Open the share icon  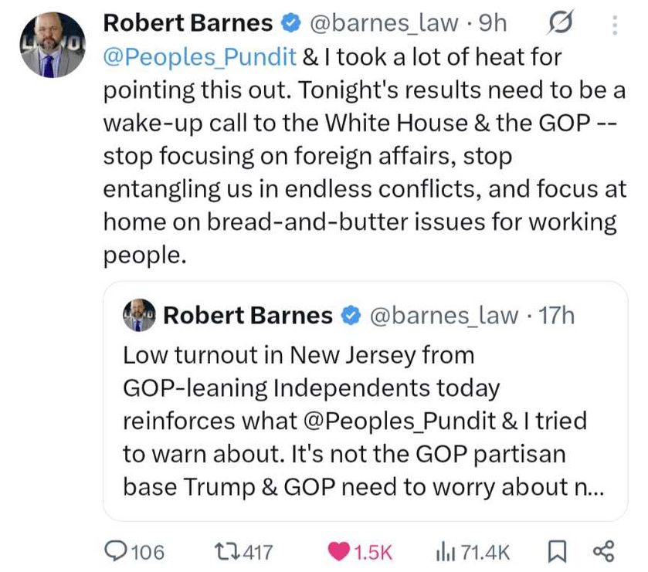click(602, 551)
